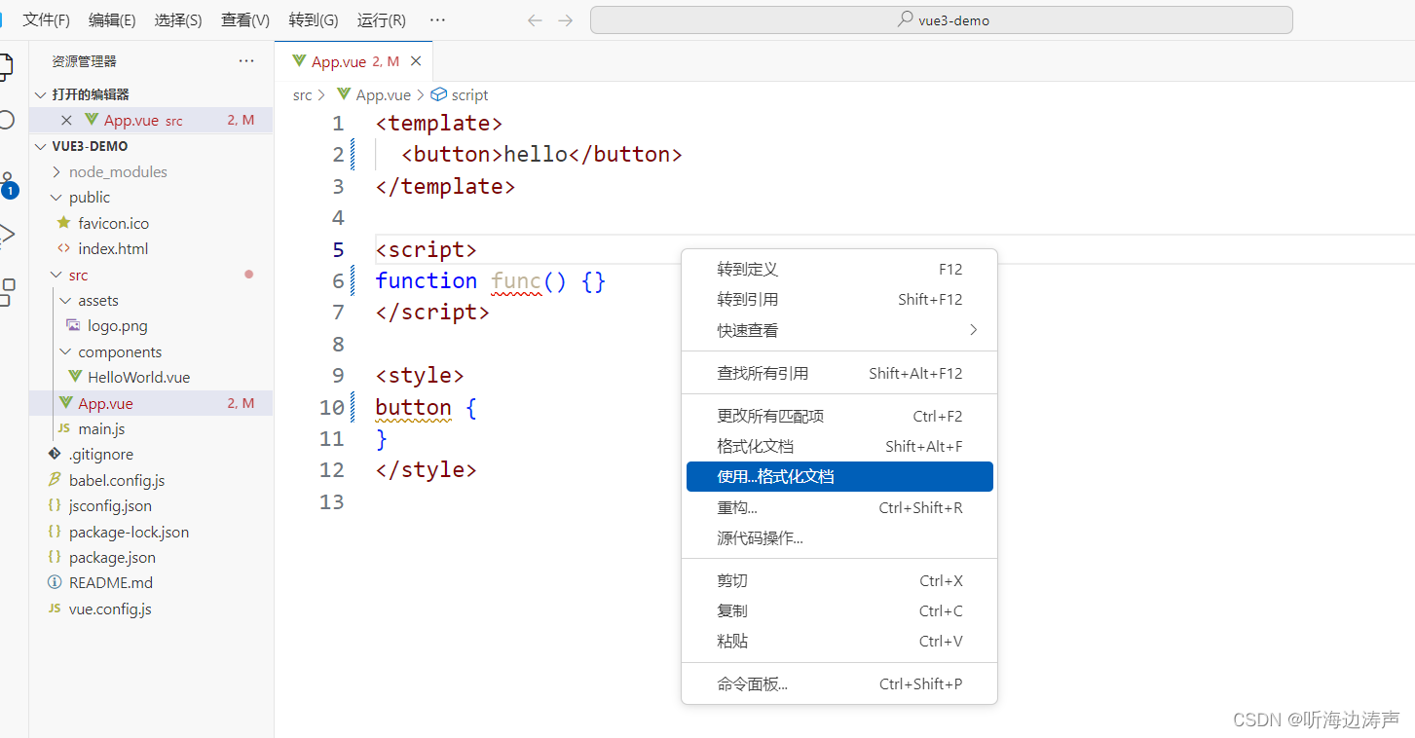
Task: Open the Extensions activity bar icon
Action: (7, 291)
